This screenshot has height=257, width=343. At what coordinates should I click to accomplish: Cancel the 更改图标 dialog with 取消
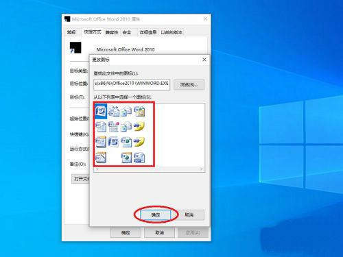click(x=189, y=215)
